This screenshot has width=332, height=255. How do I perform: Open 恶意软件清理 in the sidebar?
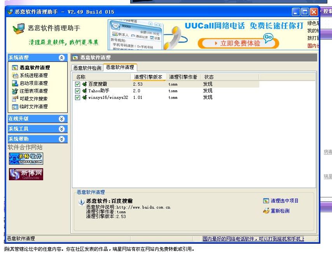(35, 68)
